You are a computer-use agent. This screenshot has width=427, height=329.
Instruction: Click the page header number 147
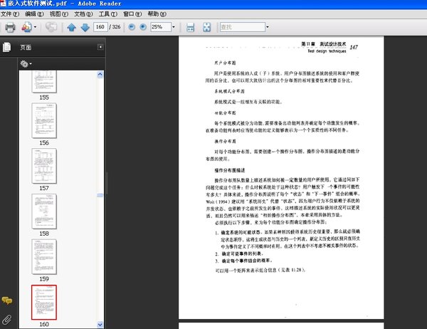(x=354, y=47)
